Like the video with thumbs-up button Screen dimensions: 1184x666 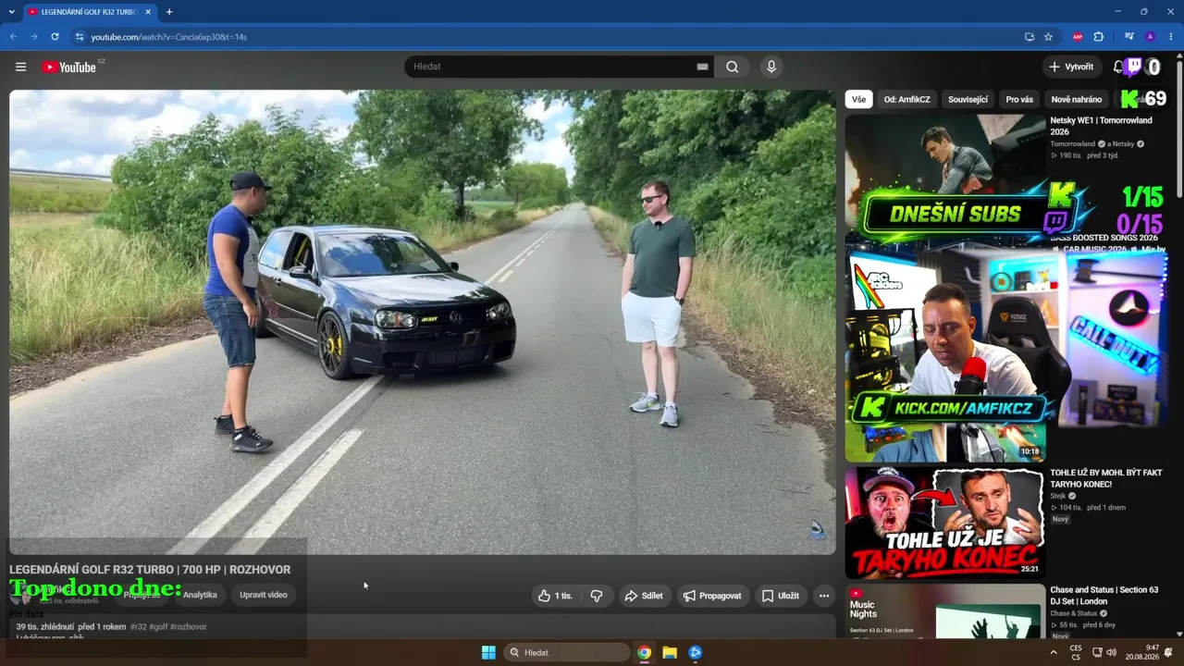click(x=555, y=596)
